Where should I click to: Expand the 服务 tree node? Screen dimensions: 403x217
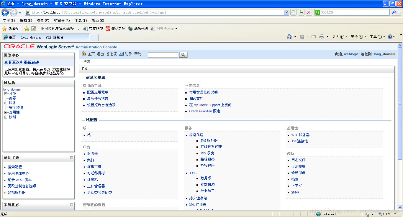tap(6, 103)
